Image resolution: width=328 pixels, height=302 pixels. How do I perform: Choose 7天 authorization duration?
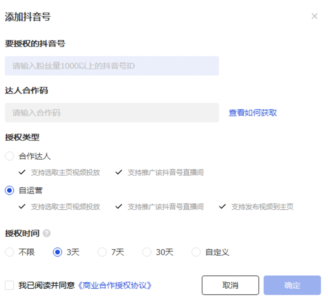pyautogui.click(x=102, y=252)
